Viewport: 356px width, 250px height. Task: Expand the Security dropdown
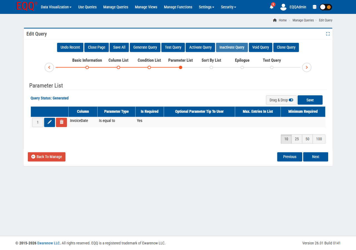point(228,7)
